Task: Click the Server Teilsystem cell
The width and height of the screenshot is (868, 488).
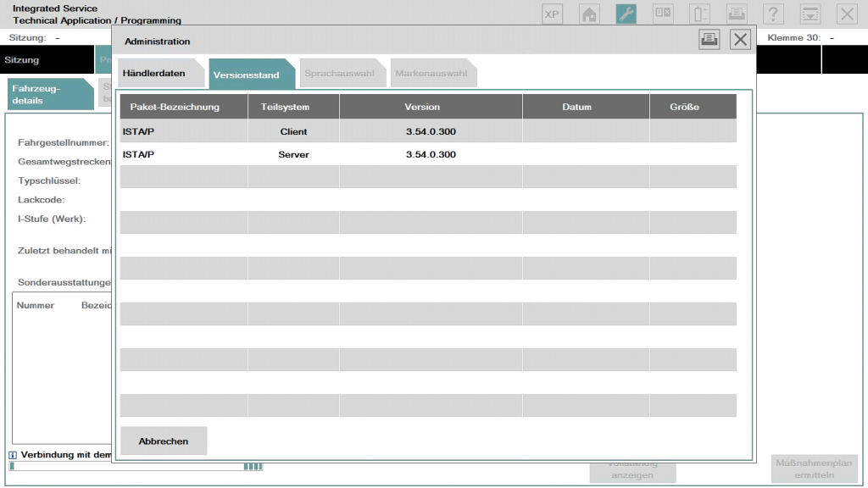Action: (293, 154)
